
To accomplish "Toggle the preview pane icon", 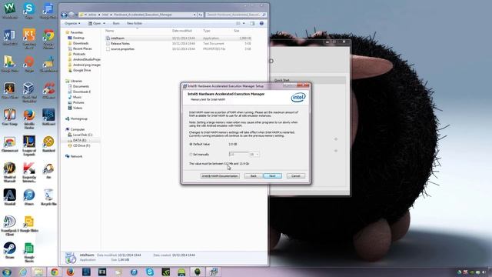I will click(x=252, y=24).
